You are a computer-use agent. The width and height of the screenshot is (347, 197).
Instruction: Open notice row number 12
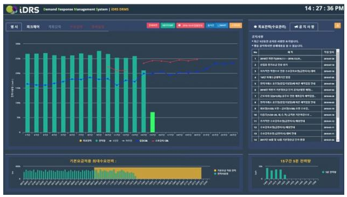[x=294, y=127]
